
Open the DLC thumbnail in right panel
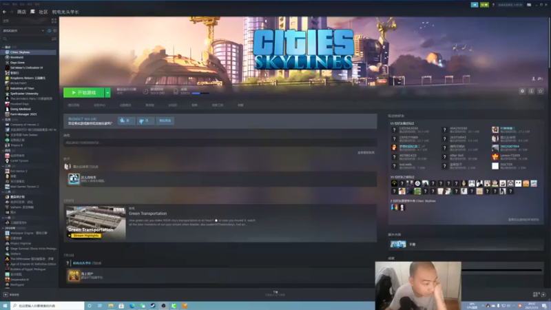click(x=398, y=245)
